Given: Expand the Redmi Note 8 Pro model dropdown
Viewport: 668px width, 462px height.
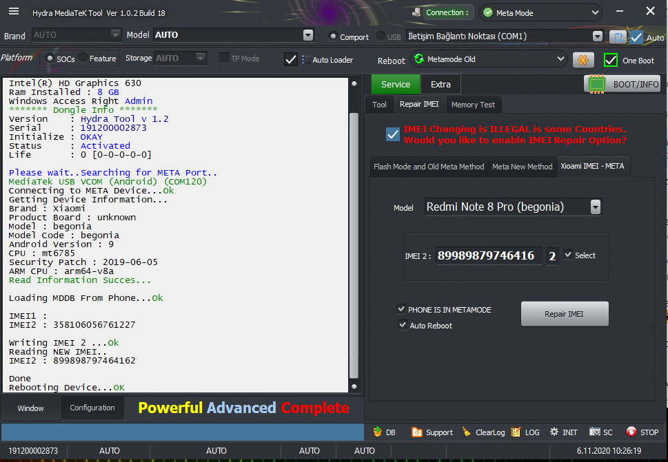Looking at the screenshot, I should (596, 207).
